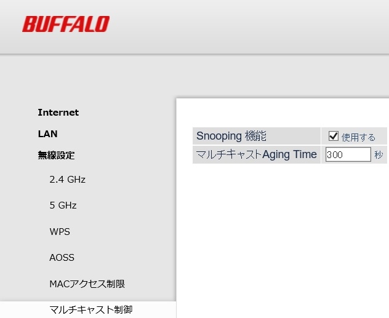Select MACアクセス制限 in the sidebar
Viewport: 389px width, 318px height.
(87, 284)
